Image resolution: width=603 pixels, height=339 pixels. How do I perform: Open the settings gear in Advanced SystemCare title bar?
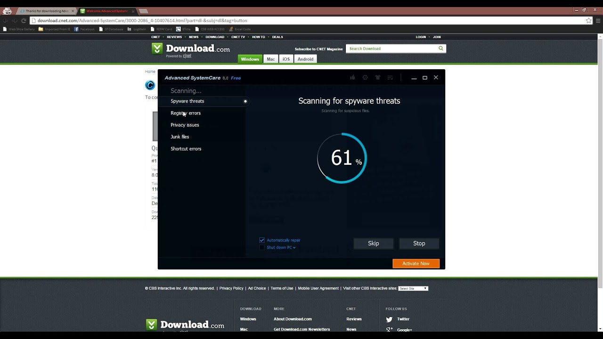(x=365, y=78)
